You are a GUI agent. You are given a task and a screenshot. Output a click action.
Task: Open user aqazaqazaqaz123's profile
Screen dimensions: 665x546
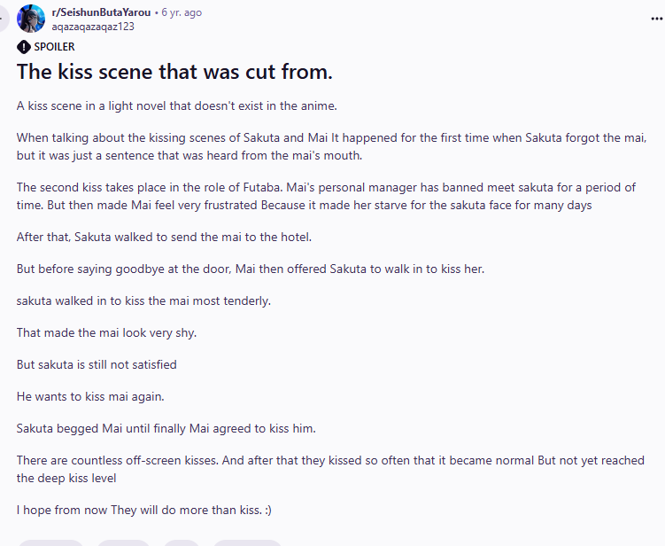point(93,27)
